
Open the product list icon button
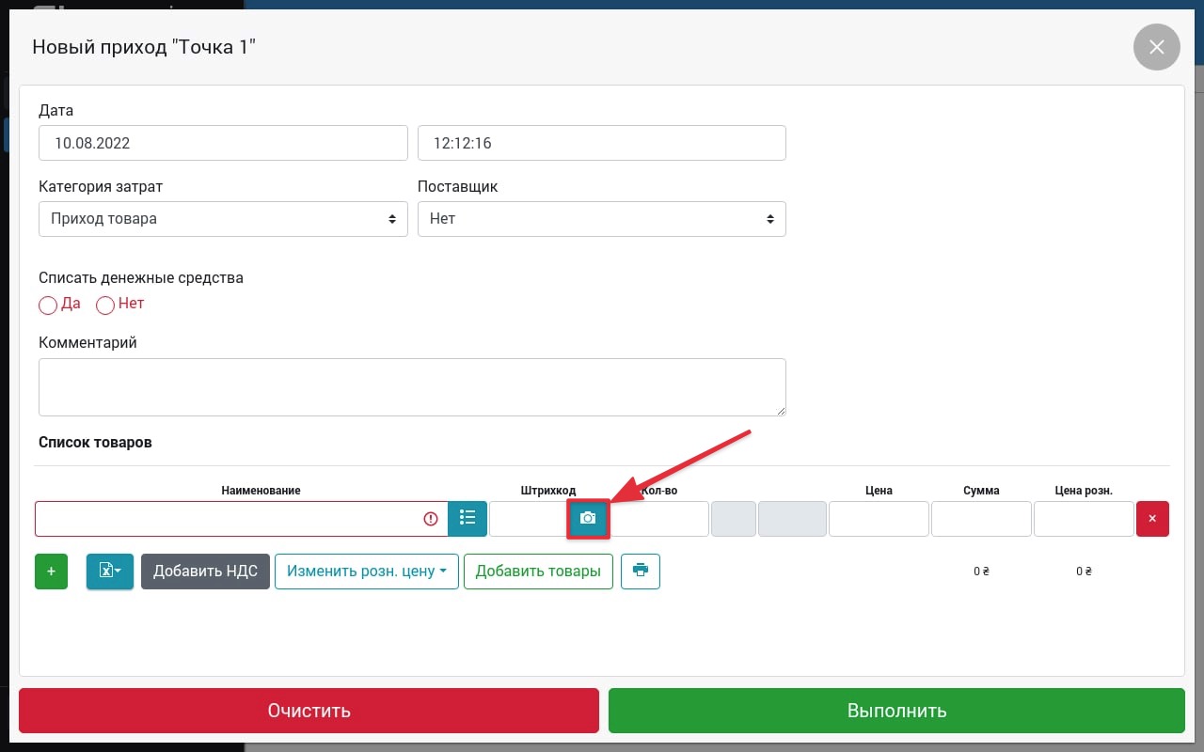click(467, 519)
